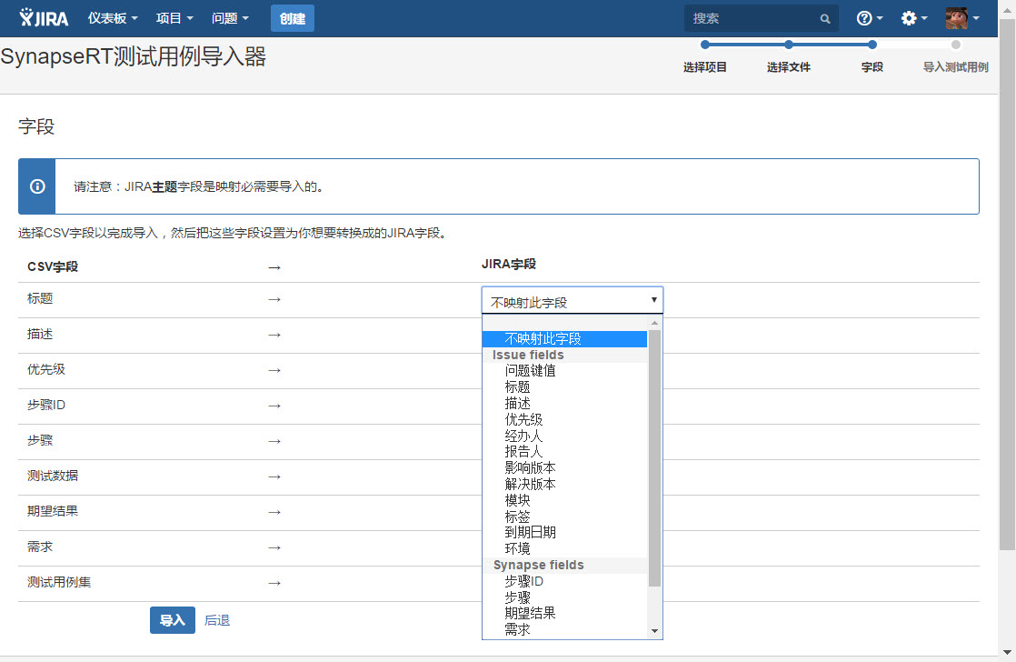
Task: Click the dropdown list scrollbar thumb
Action: click(x=654, y=457)
